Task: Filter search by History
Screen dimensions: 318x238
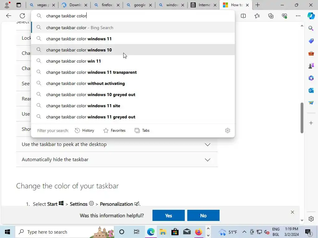Action: (84, 130)
